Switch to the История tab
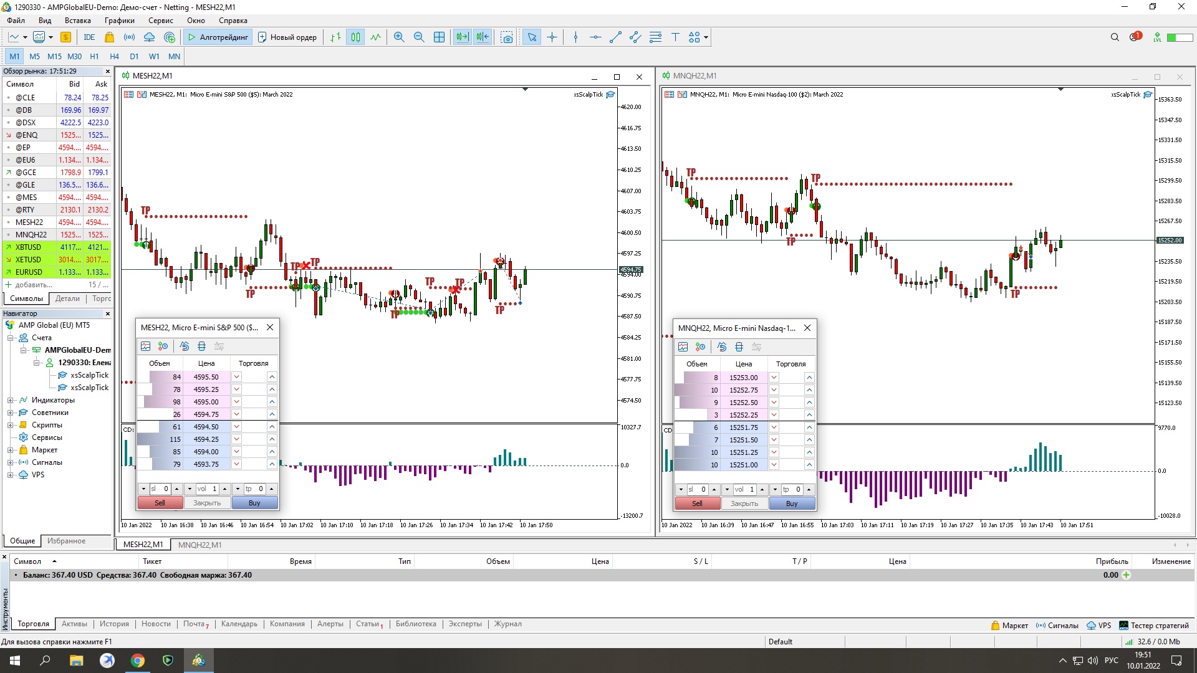The height and width of the screenshot is (673, 1197). tap(114, 624)
